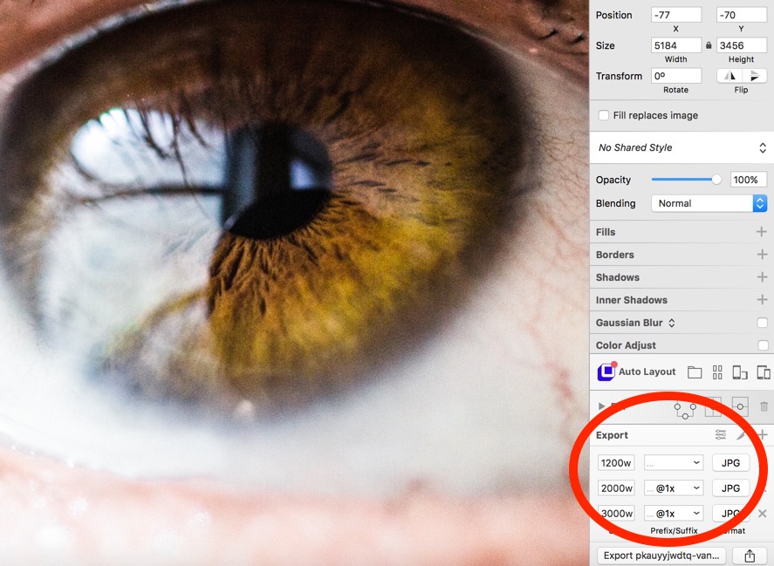Add a new shadow
774x566 pixels.
[x=762, y=277]
